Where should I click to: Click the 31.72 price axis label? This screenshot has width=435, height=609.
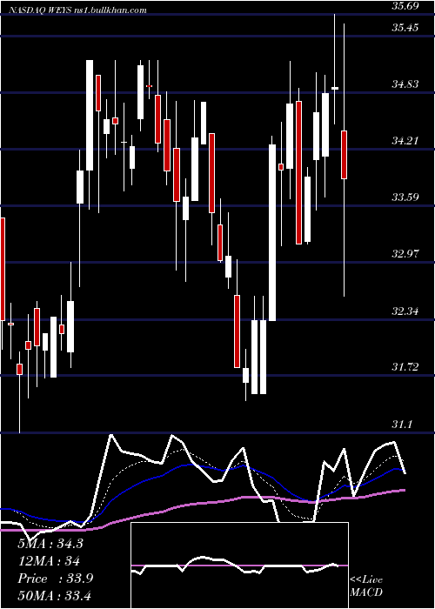(x=405, y=366)
